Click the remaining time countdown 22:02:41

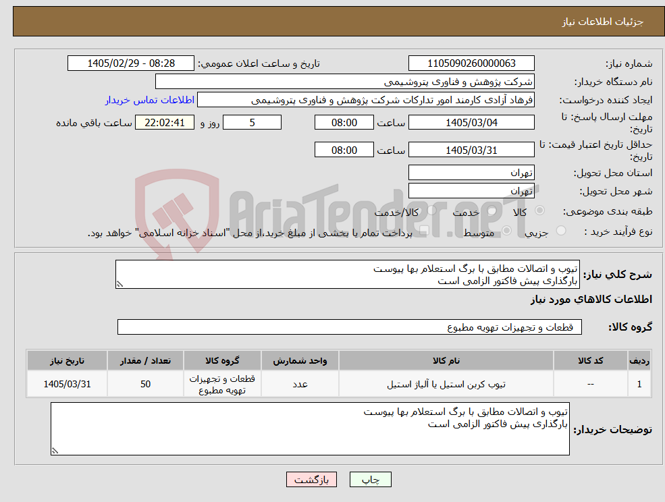[x=165, y=123]
